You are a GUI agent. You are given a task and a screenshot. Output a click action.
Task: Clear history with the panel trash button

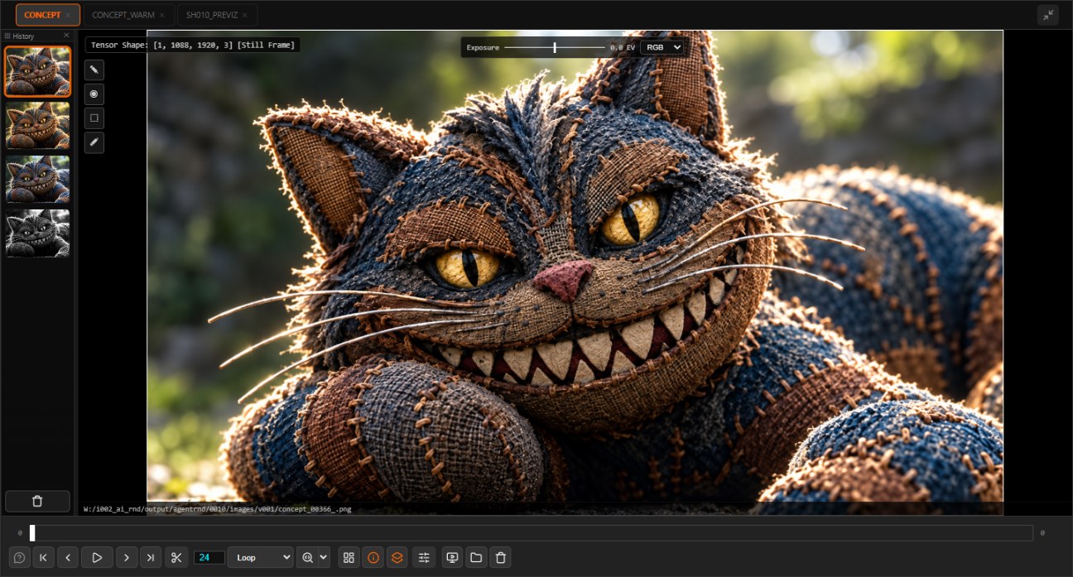(x=37, y=501)
